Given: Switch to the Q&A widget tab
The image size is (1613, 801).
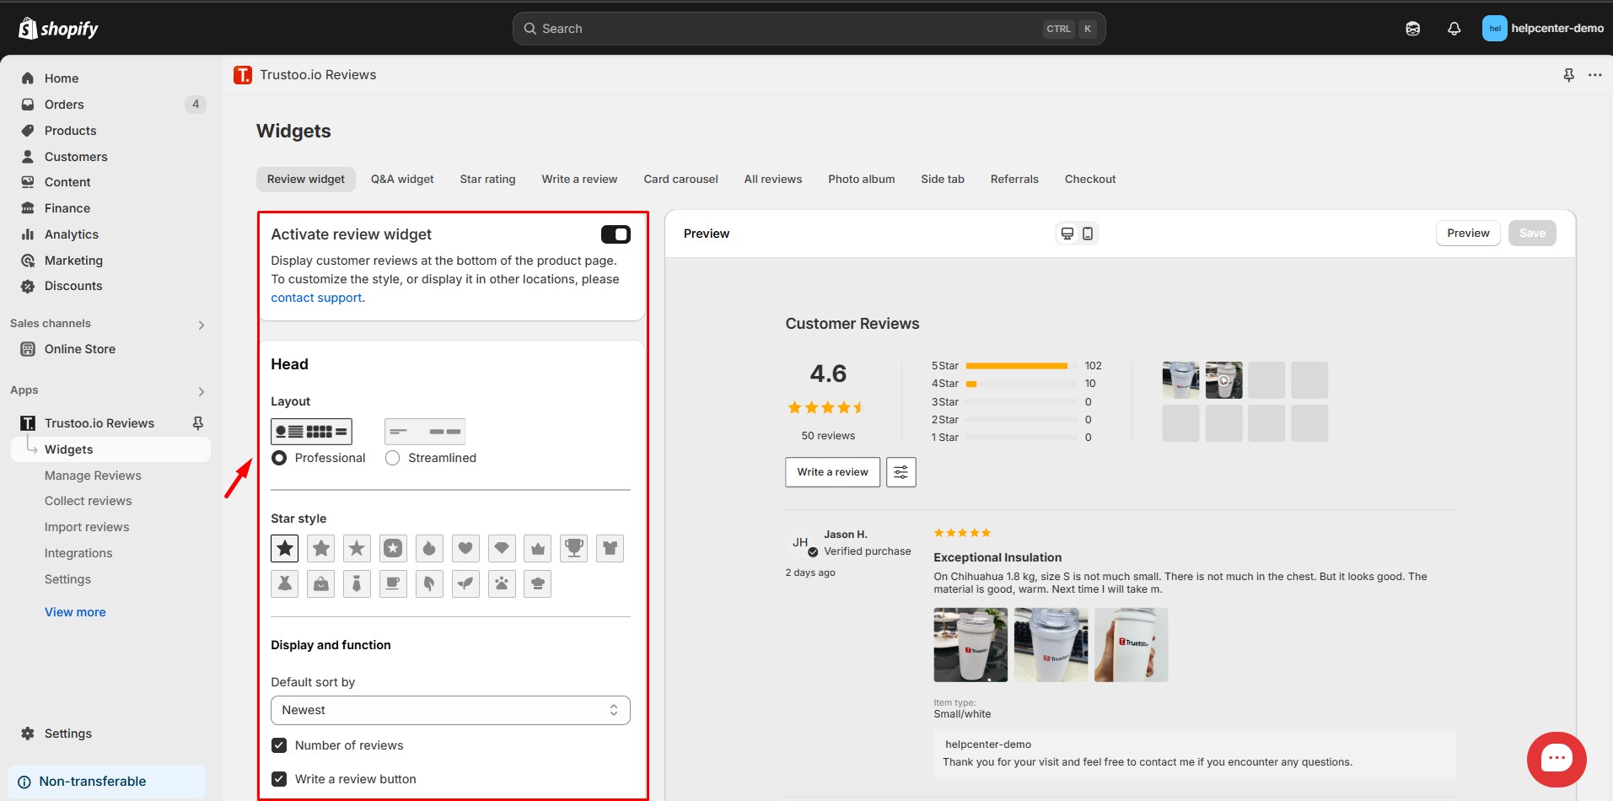Looking at the screenshot, I should point(402,180).
